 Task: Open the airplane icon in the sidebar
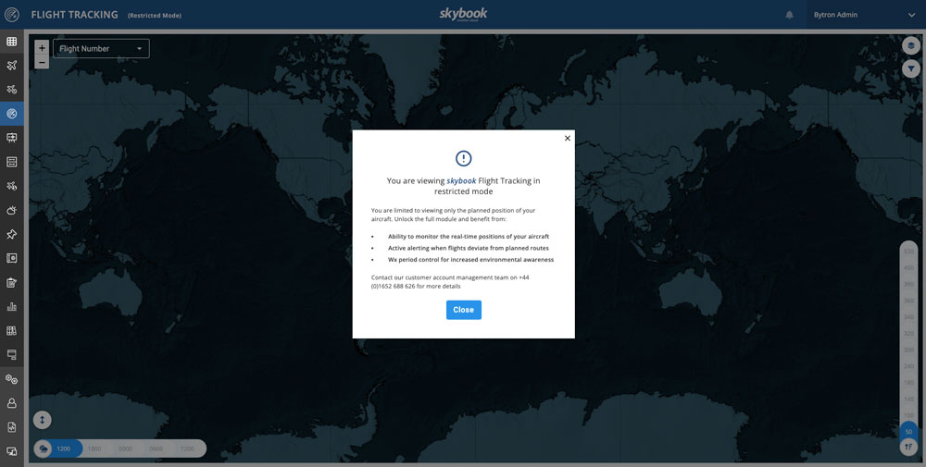[x=12, y=66]
